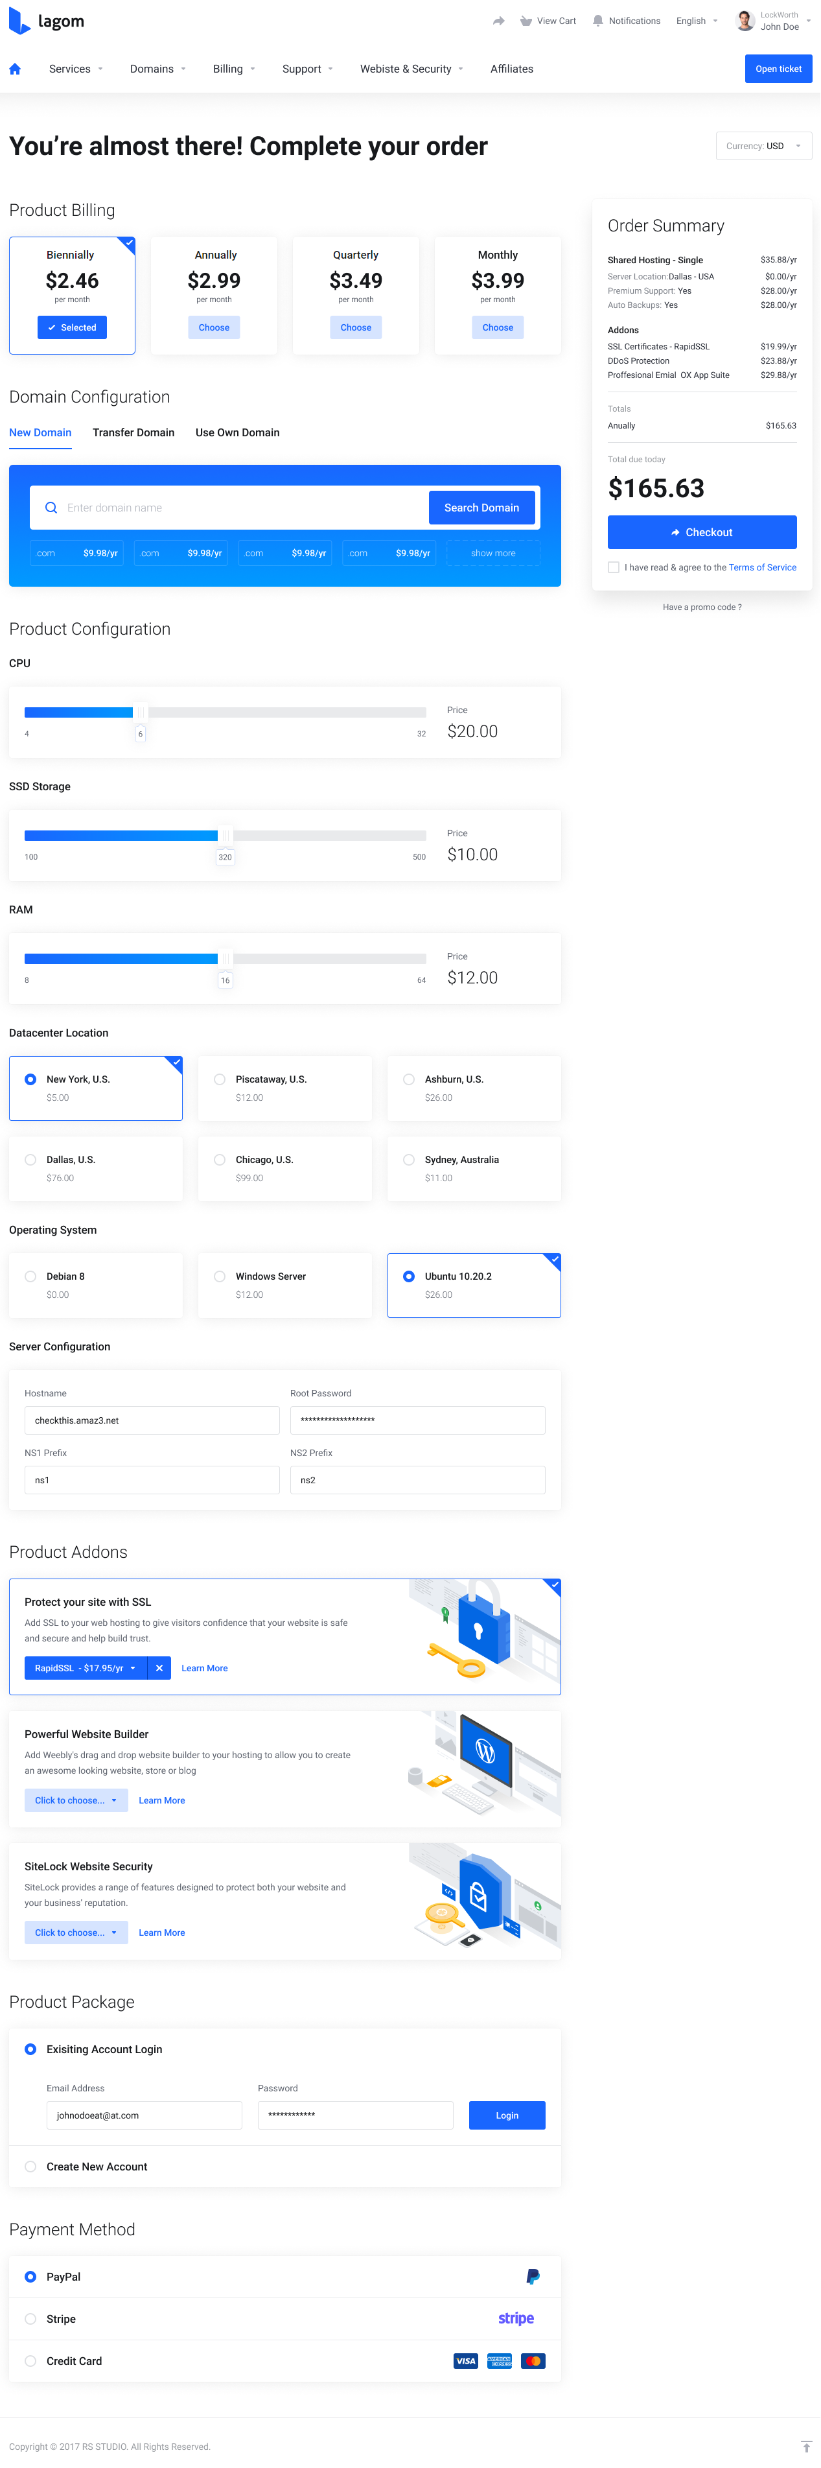Click the RAM slider handle

[225, 958]
